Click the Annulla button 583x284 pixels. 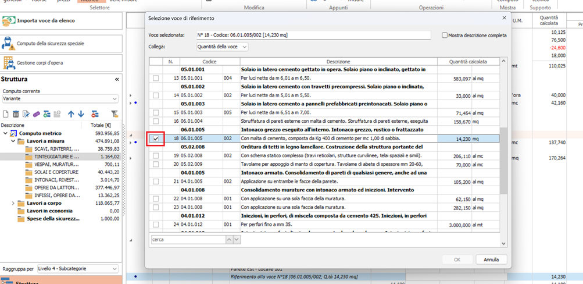491,260
